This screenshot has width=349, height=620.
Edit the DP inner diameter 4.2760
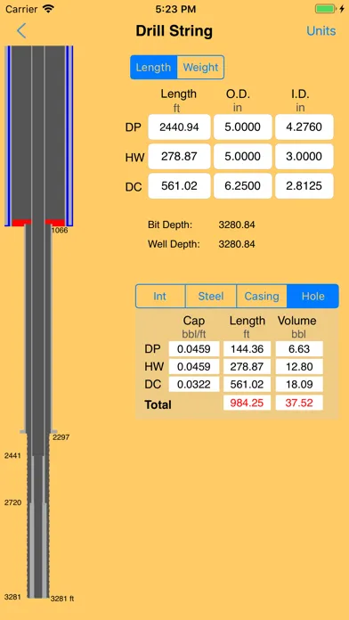click(304, 126)
